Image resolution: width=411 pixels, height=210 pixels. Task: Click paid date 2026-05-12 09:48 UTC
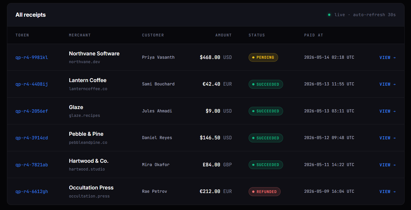(329, 138)
